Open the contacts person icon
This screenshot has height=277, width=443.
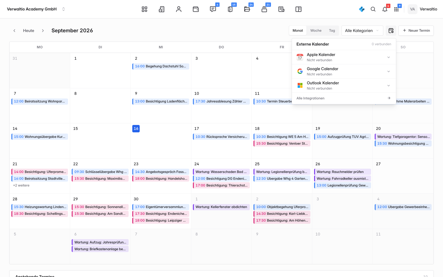179,9
